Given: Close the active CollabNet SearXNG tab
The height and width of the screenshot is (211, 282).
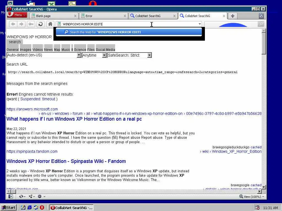Looking at the screenshot, I should coord(224,16).
